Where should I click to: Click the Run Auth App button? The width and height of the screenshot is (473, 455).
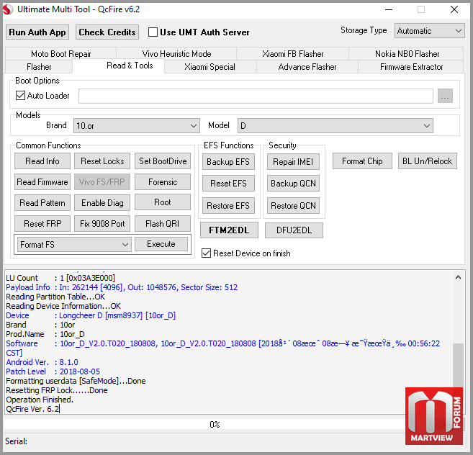37,32
